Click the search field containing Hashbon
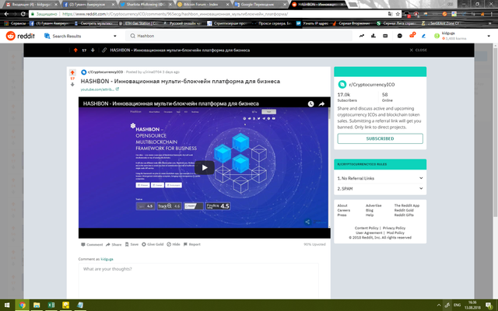Viewport: 498px width, 311px height. click(239, 36)
